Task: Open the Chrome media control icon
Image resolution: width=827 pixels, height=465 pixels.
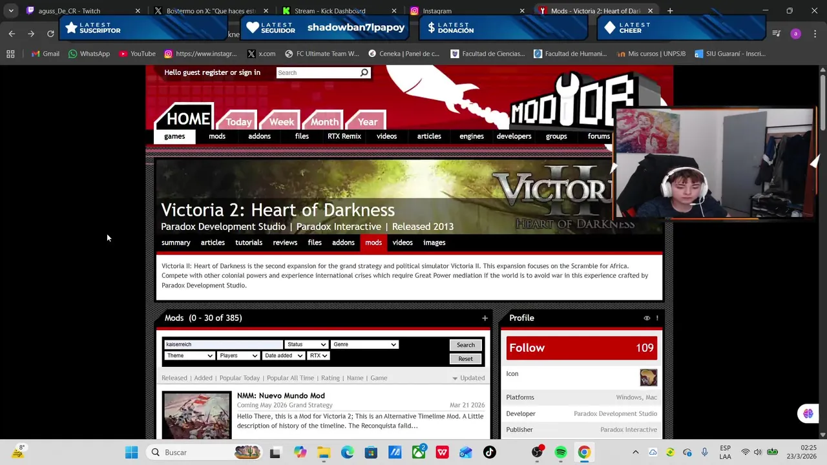Action: (x=777, y=34)
